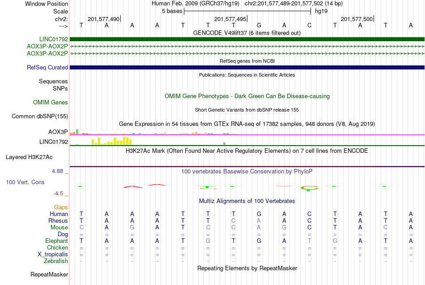The width and height of the screenshot is (425, 285).
Task: Open Publications: Sequences in Scientific Articles title
Action: tap(247, 75)
